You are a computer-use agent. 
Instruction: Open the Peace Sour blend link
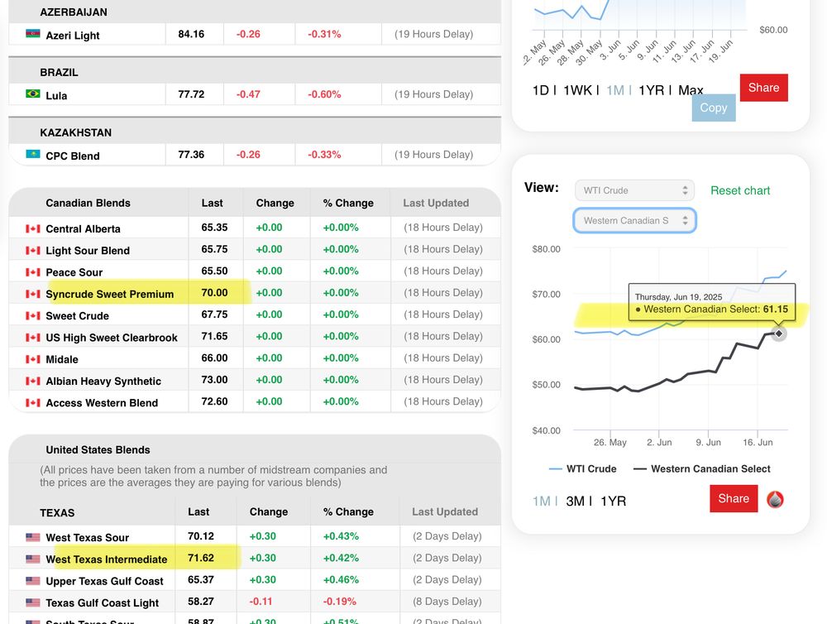pos(74,272)
